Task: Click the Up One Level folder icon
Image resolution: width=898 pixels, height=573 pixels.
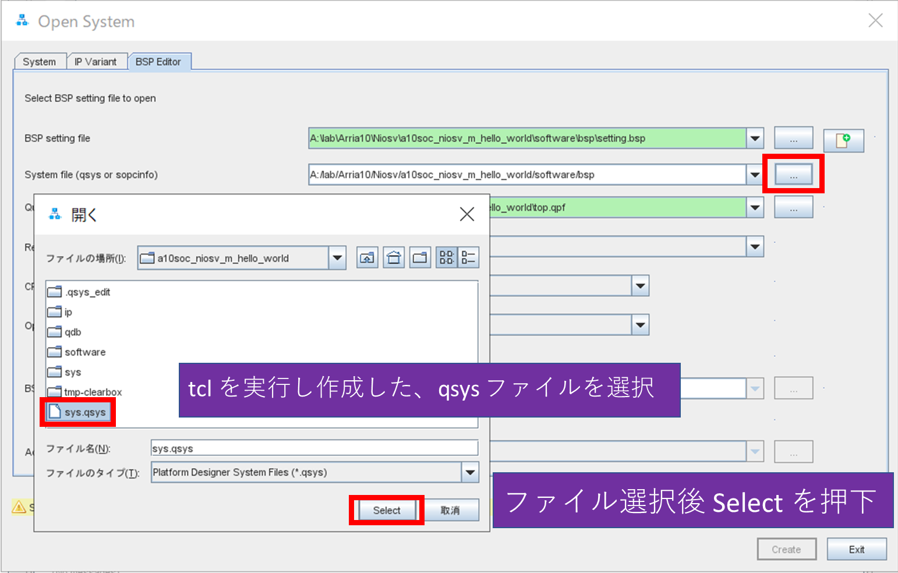Action: click(367, 258)
